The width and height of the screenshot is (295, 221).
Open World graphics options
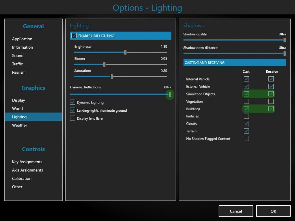click(17, 108)
